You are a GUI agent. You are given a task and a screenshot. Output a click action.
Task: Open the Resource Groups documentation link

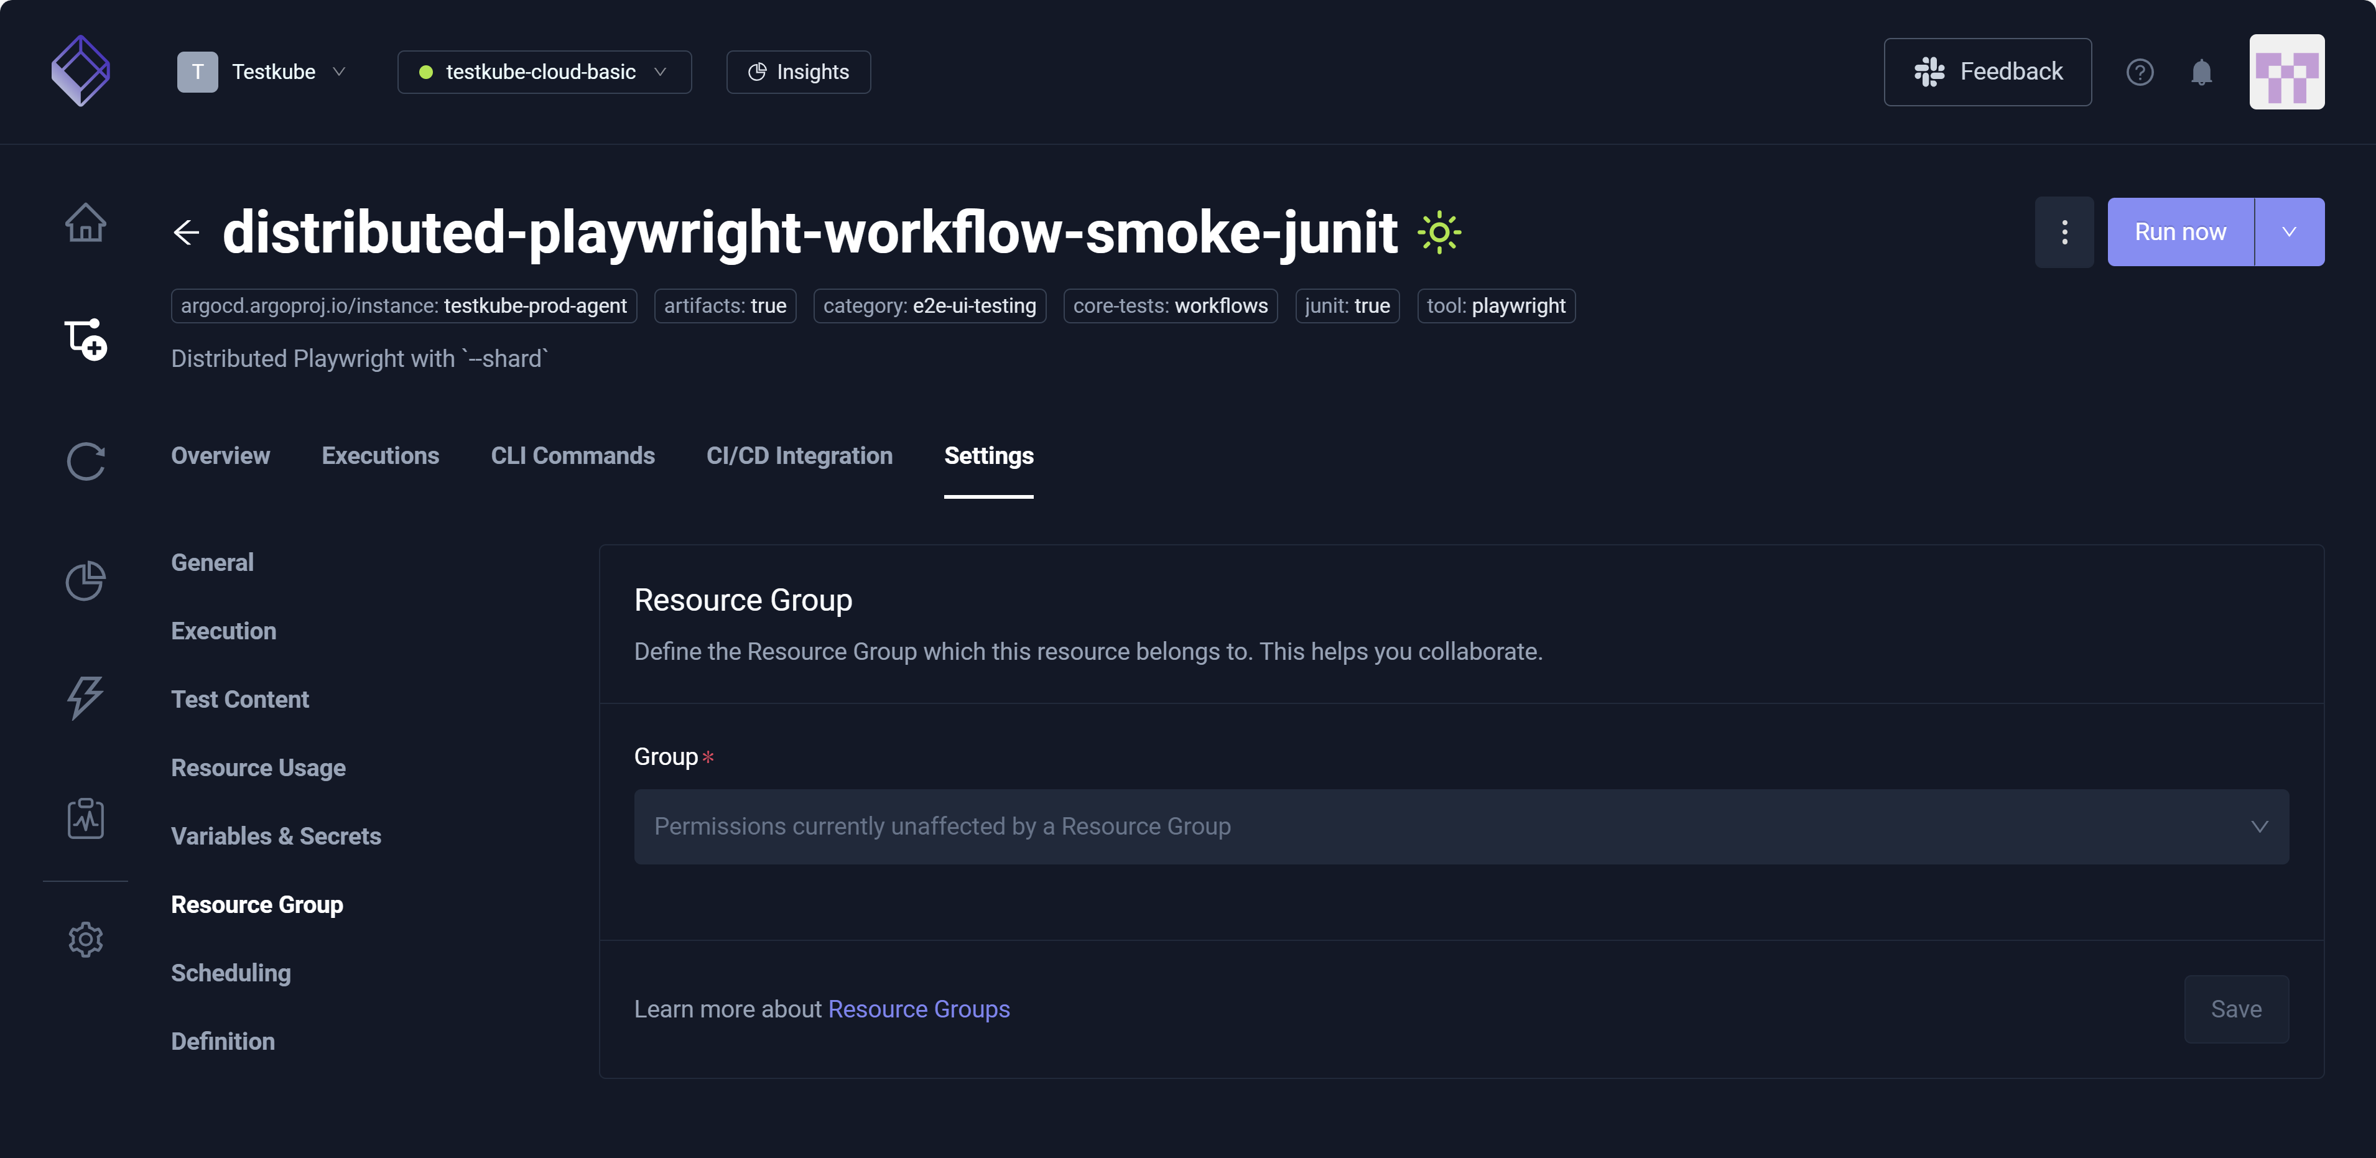click(x=919, y=1009)
